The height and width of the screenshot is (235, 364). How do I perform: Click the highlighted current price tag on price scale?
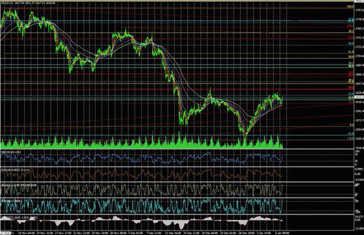[x=359, y=98]
